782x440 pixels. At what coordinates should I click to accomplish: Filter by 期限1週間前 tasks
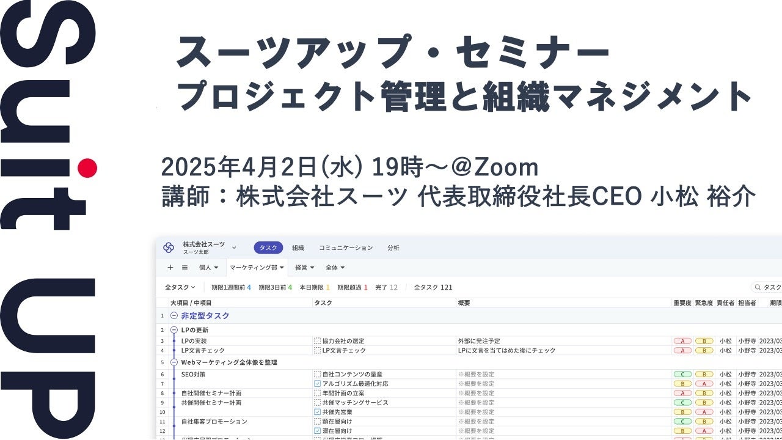click(231, 287)
